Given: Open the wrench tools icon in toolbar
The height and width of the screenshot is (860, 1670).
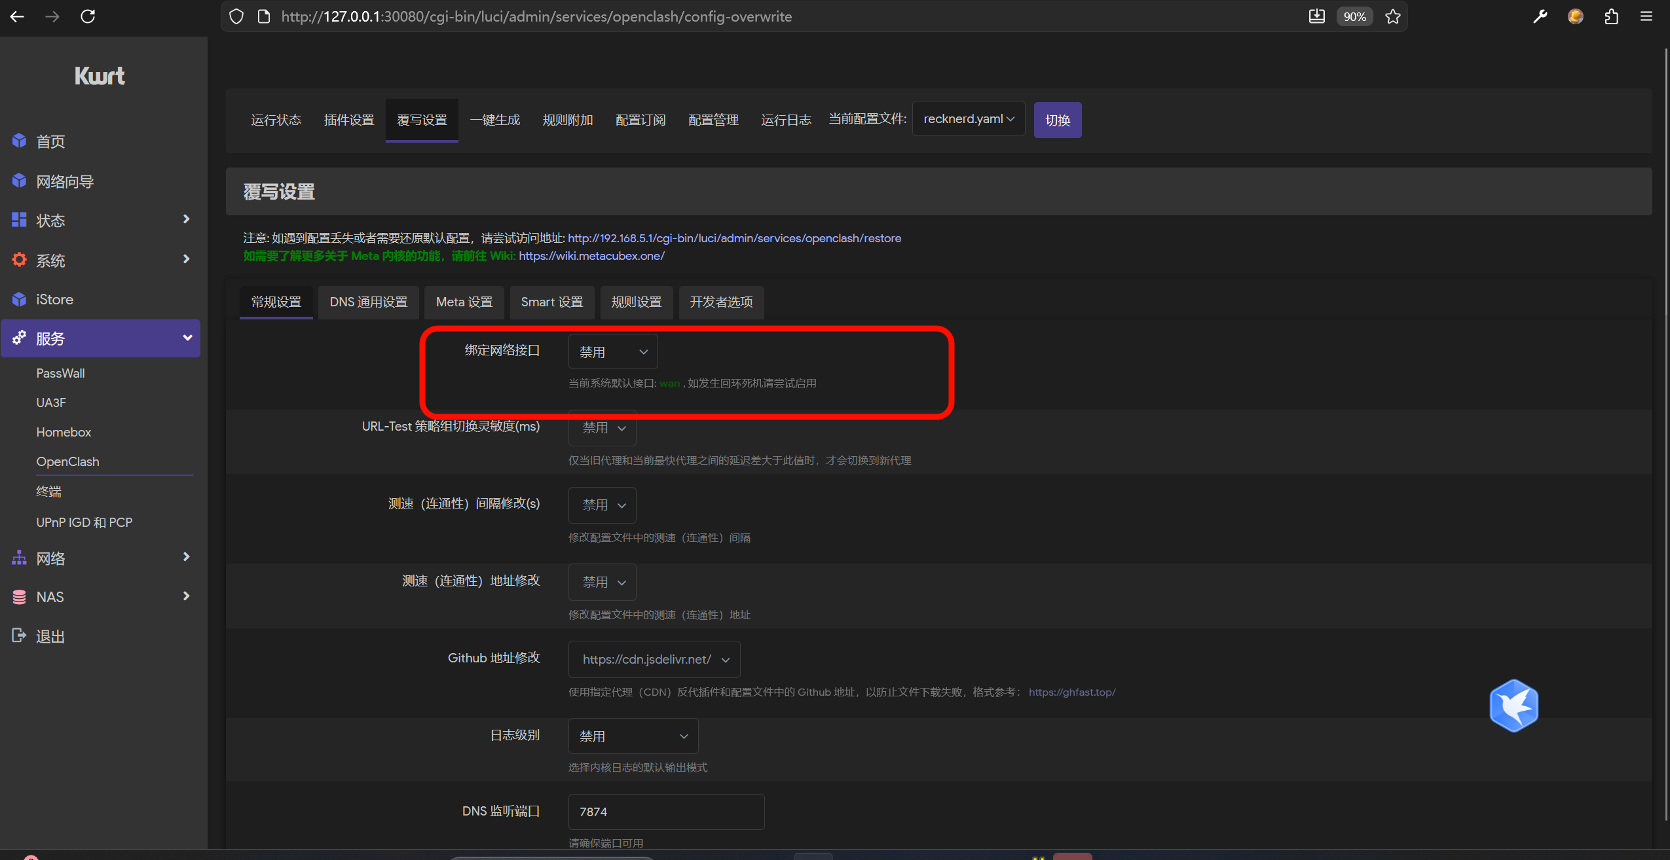Looking at the screenshot, I should 1540,16.
